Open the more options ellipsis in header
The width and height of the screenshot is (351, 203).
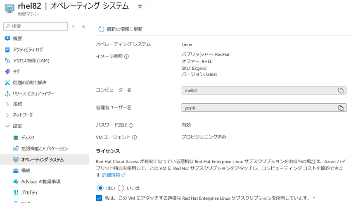[x=151, y=6]
